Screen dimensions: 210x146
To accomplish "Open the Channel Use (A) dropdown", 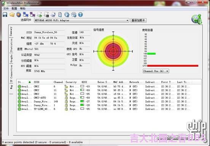I will [x=156, y=71].
